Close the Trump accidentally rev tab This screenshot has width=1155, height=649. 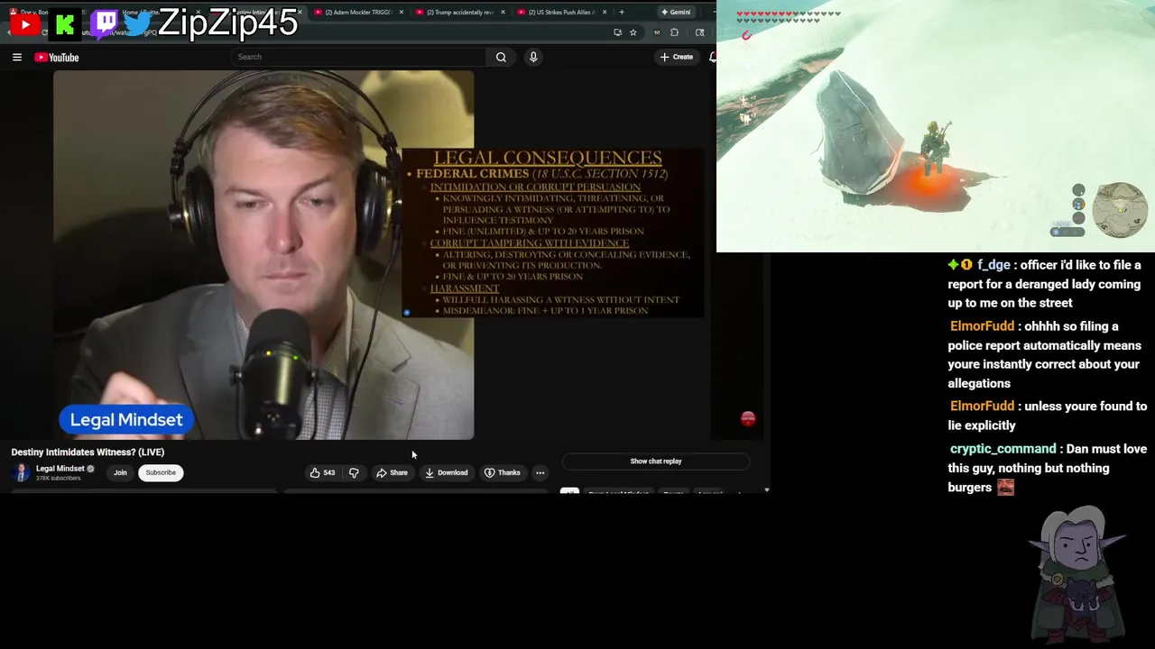[x=504, y=12]
